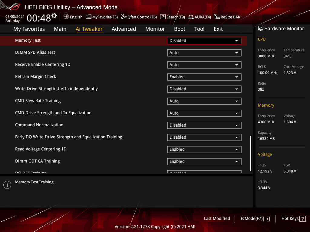Screen dimensions: 310x232
Task: Click the 05/08/2021 date text
Action: (x=15, y=17)
